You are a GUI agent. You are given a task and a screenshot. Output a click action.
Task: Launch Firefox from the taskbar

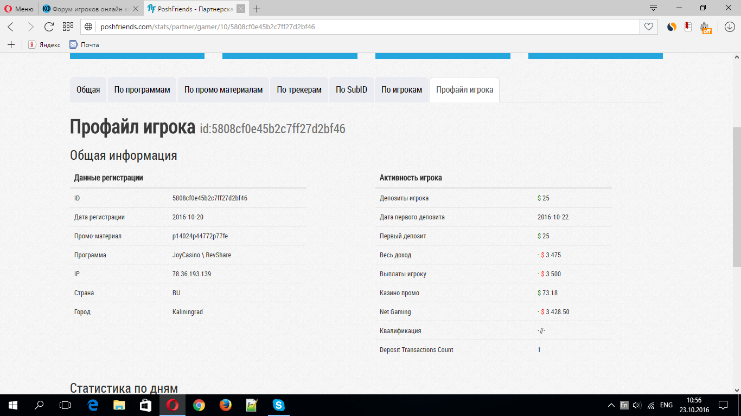[x=226, y=405]
